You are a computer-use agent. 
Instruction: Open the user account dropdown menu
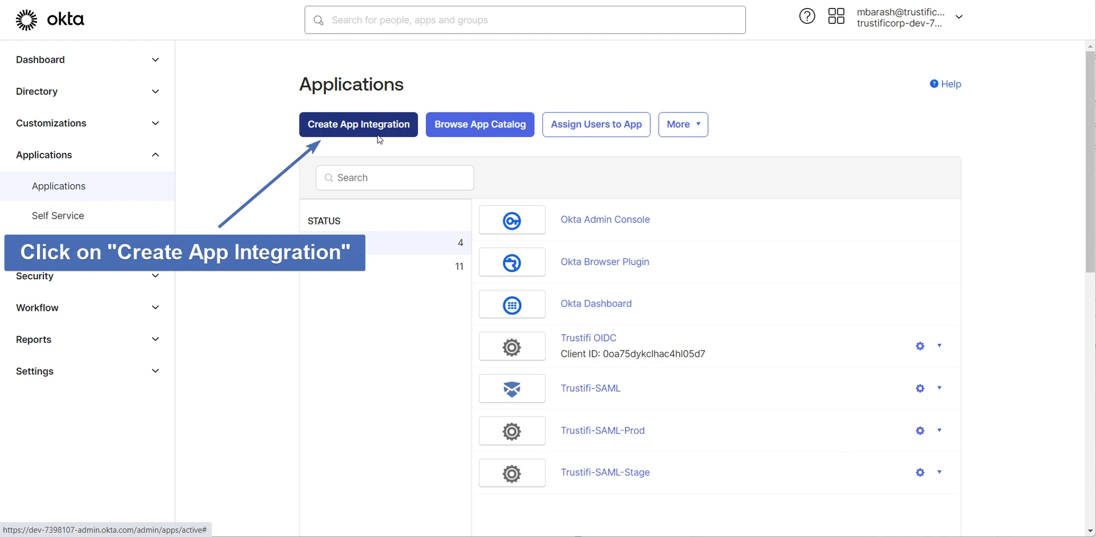(959, 17)
